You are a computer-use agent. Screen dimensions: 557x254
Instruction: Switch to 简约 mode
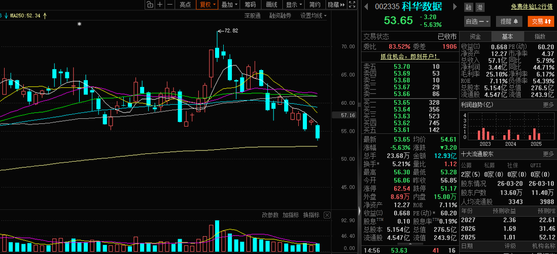[x=315, y=5]
